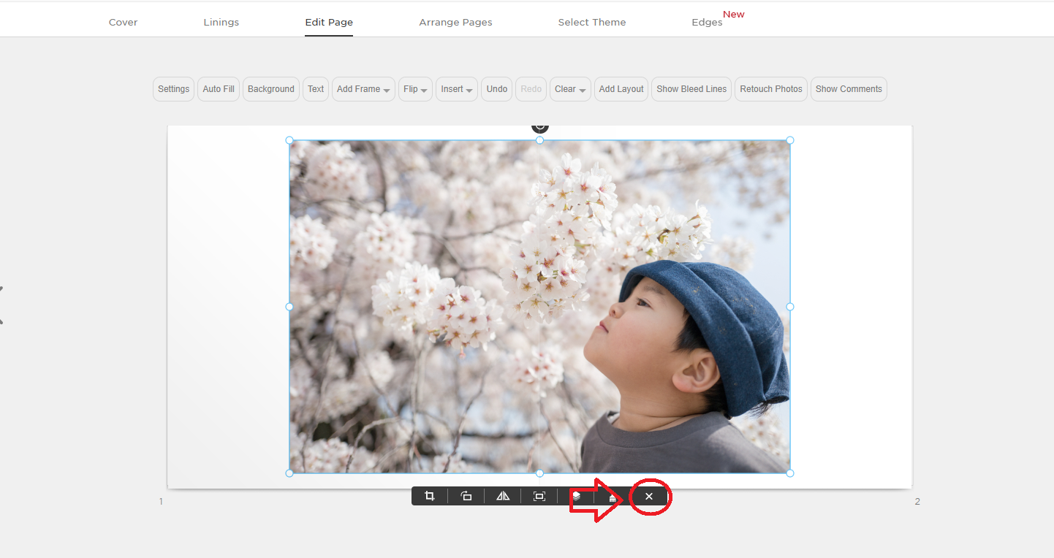1054x558 pixels.
Task: Open the layer order stack icon
Action: [x=576, y=497]
